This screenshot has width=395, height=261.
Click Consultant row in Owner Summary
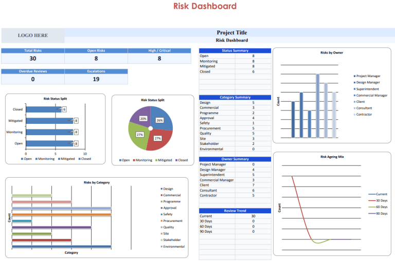pos(235,190)
